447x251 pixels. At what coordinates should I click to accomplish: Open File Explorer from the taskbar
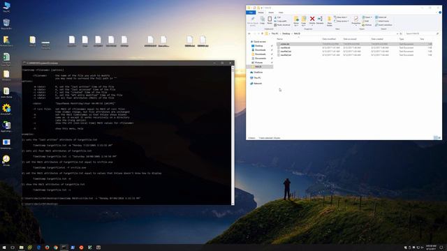[22, 248]
